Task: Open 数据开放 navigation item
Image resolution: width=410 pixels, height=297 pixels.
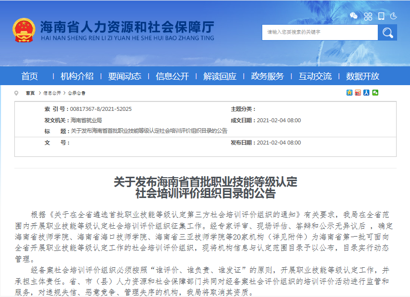Action: [362, 76]
